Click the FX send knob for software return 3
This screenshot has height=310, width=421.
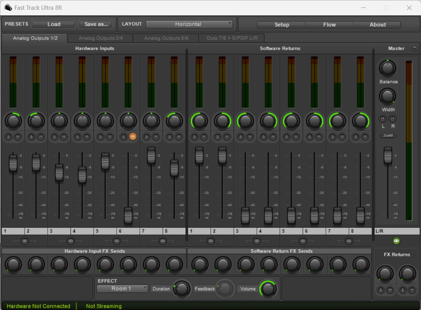point(246,264)
